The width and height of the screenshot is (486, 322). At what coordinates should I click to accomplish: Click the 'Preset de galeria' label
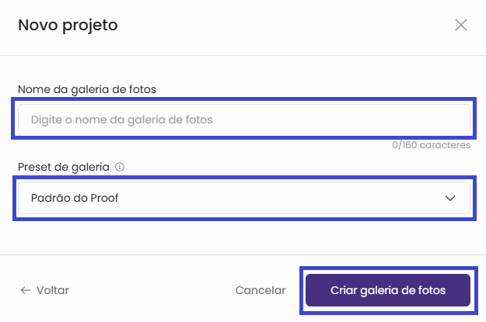[64, 167]
